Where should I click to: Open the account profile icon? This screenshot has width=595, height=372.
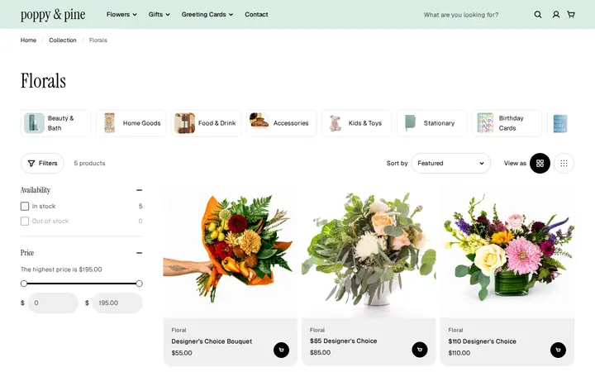[556, 14]
